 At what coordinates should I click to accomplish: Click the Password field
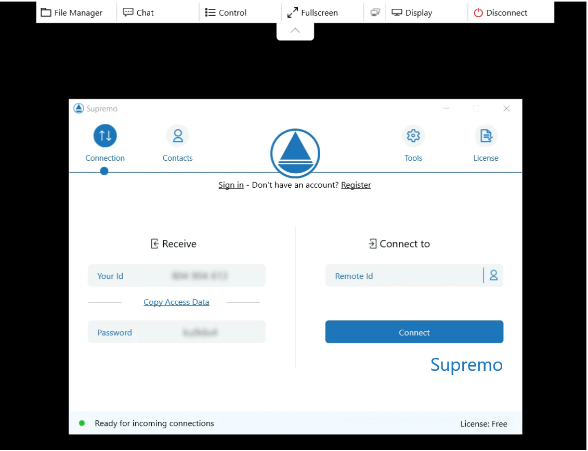177,332
